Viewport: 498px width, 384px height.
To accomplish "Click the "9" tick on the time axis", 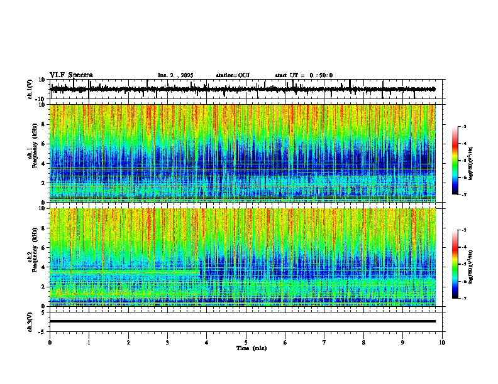I will [x=402, y=343].
